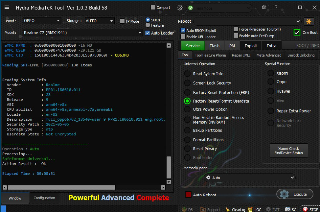The height and width of the screenshot is (212, 320).
Task: Switch to the Flash tab
Action: tap(214, 46)
